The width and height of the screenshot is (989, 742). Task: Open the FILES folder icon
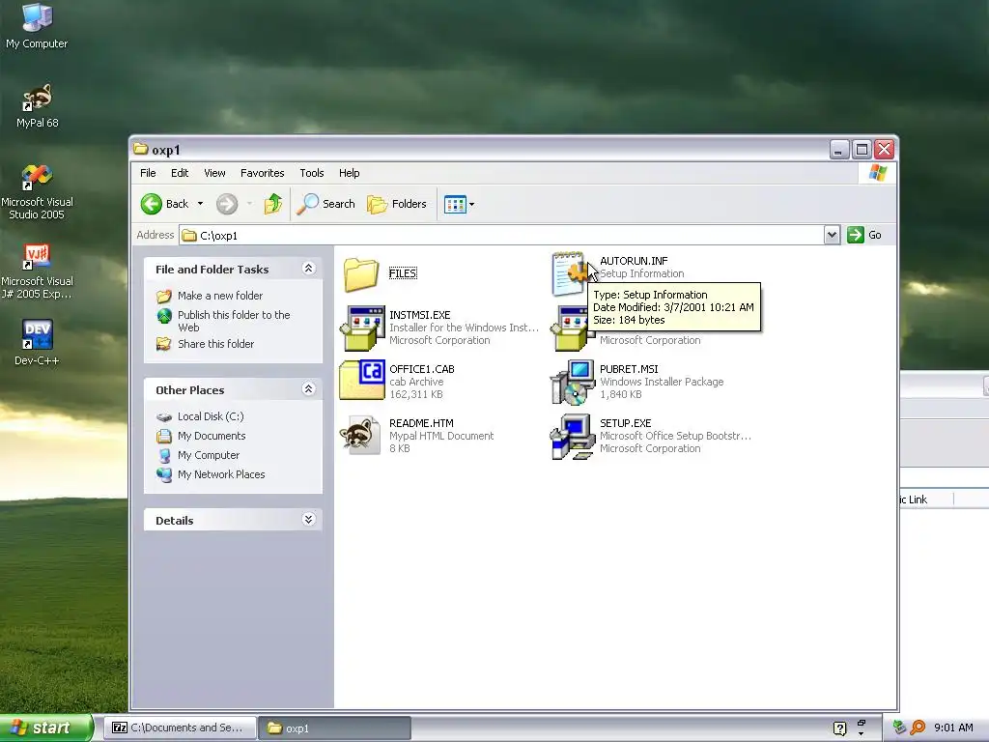pyautogui.click(x=361, y=274)
